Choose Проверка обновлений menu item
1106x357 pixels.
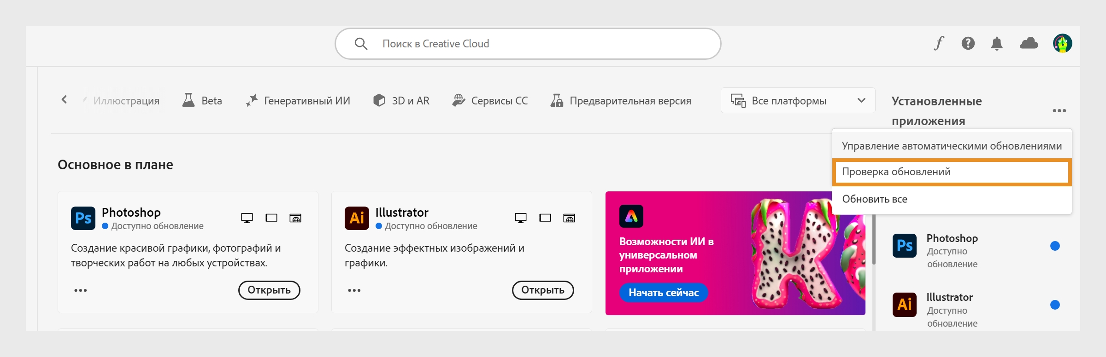tap(952, 172)
